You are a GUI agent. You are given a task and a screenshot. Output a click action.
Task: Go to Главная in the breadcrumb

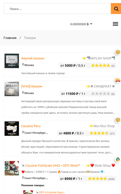[x=10, y=38]
